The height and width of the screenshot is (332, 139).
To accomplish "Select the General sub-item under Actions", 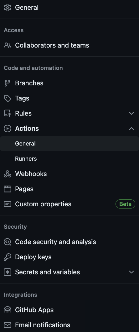I will 69,144.
